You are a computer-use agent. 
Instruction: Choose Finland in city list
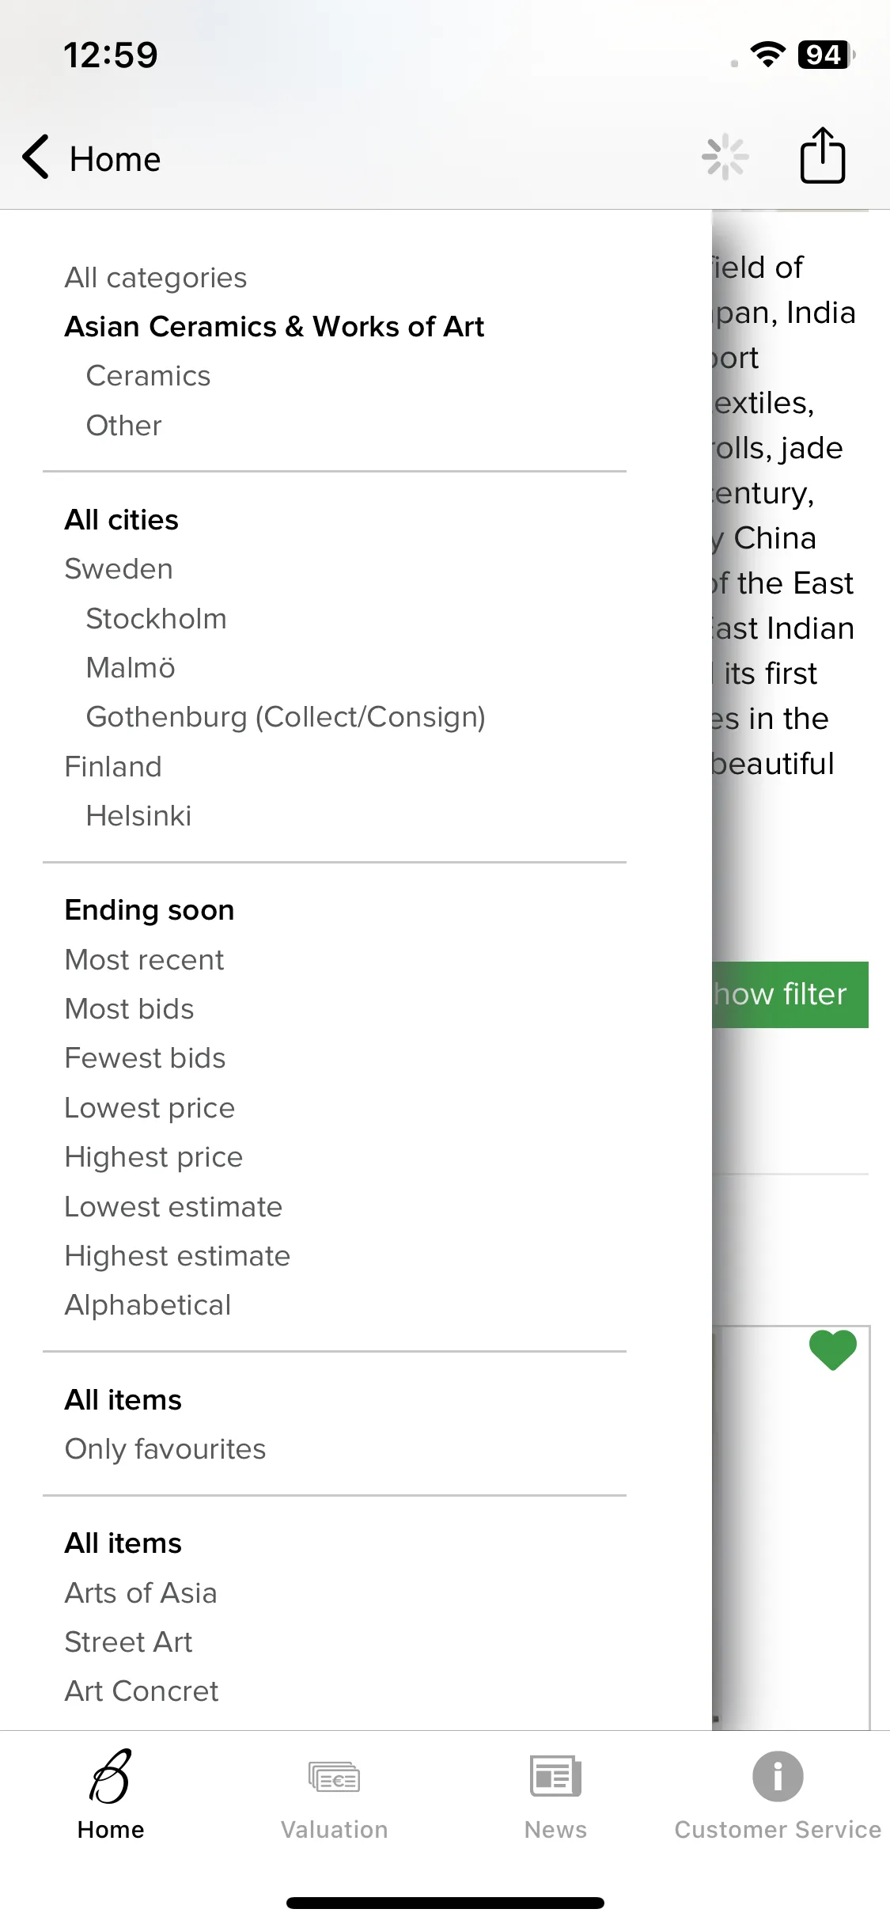[x=113, y=767]
